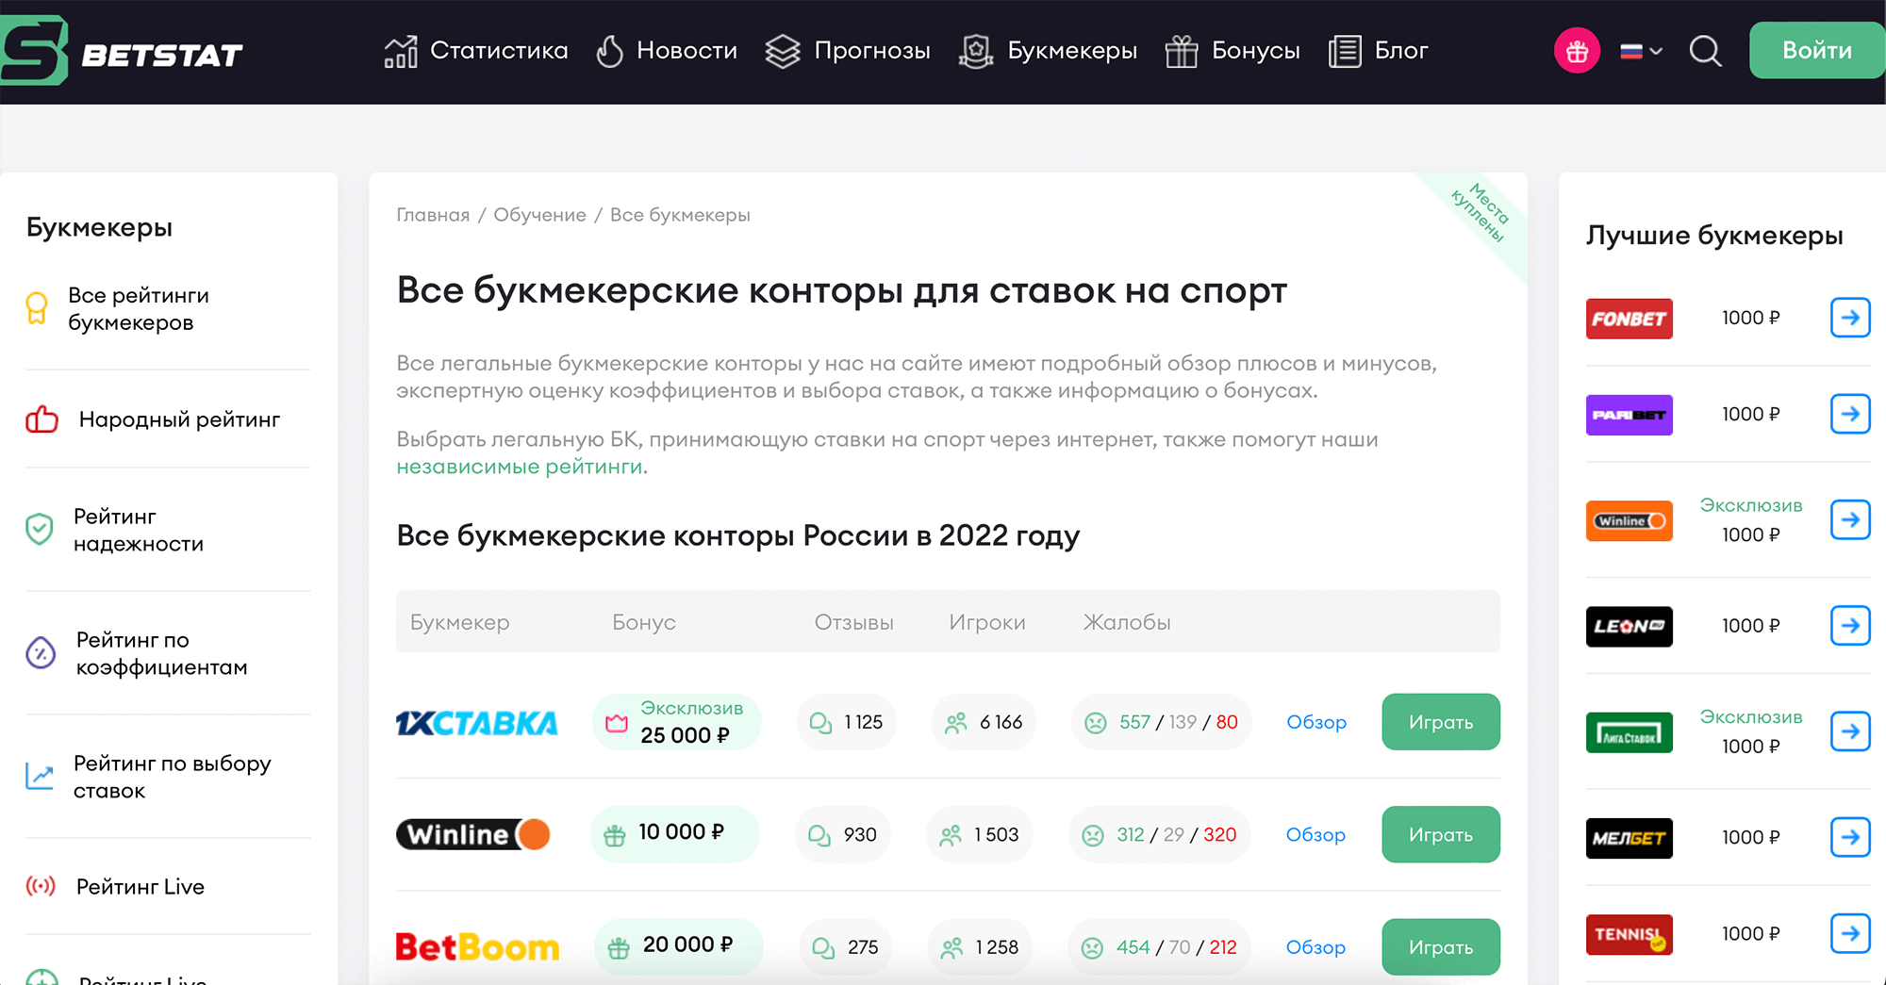Click the Winline logo in table
This screenshot has width=1886, height=985.
473,834
